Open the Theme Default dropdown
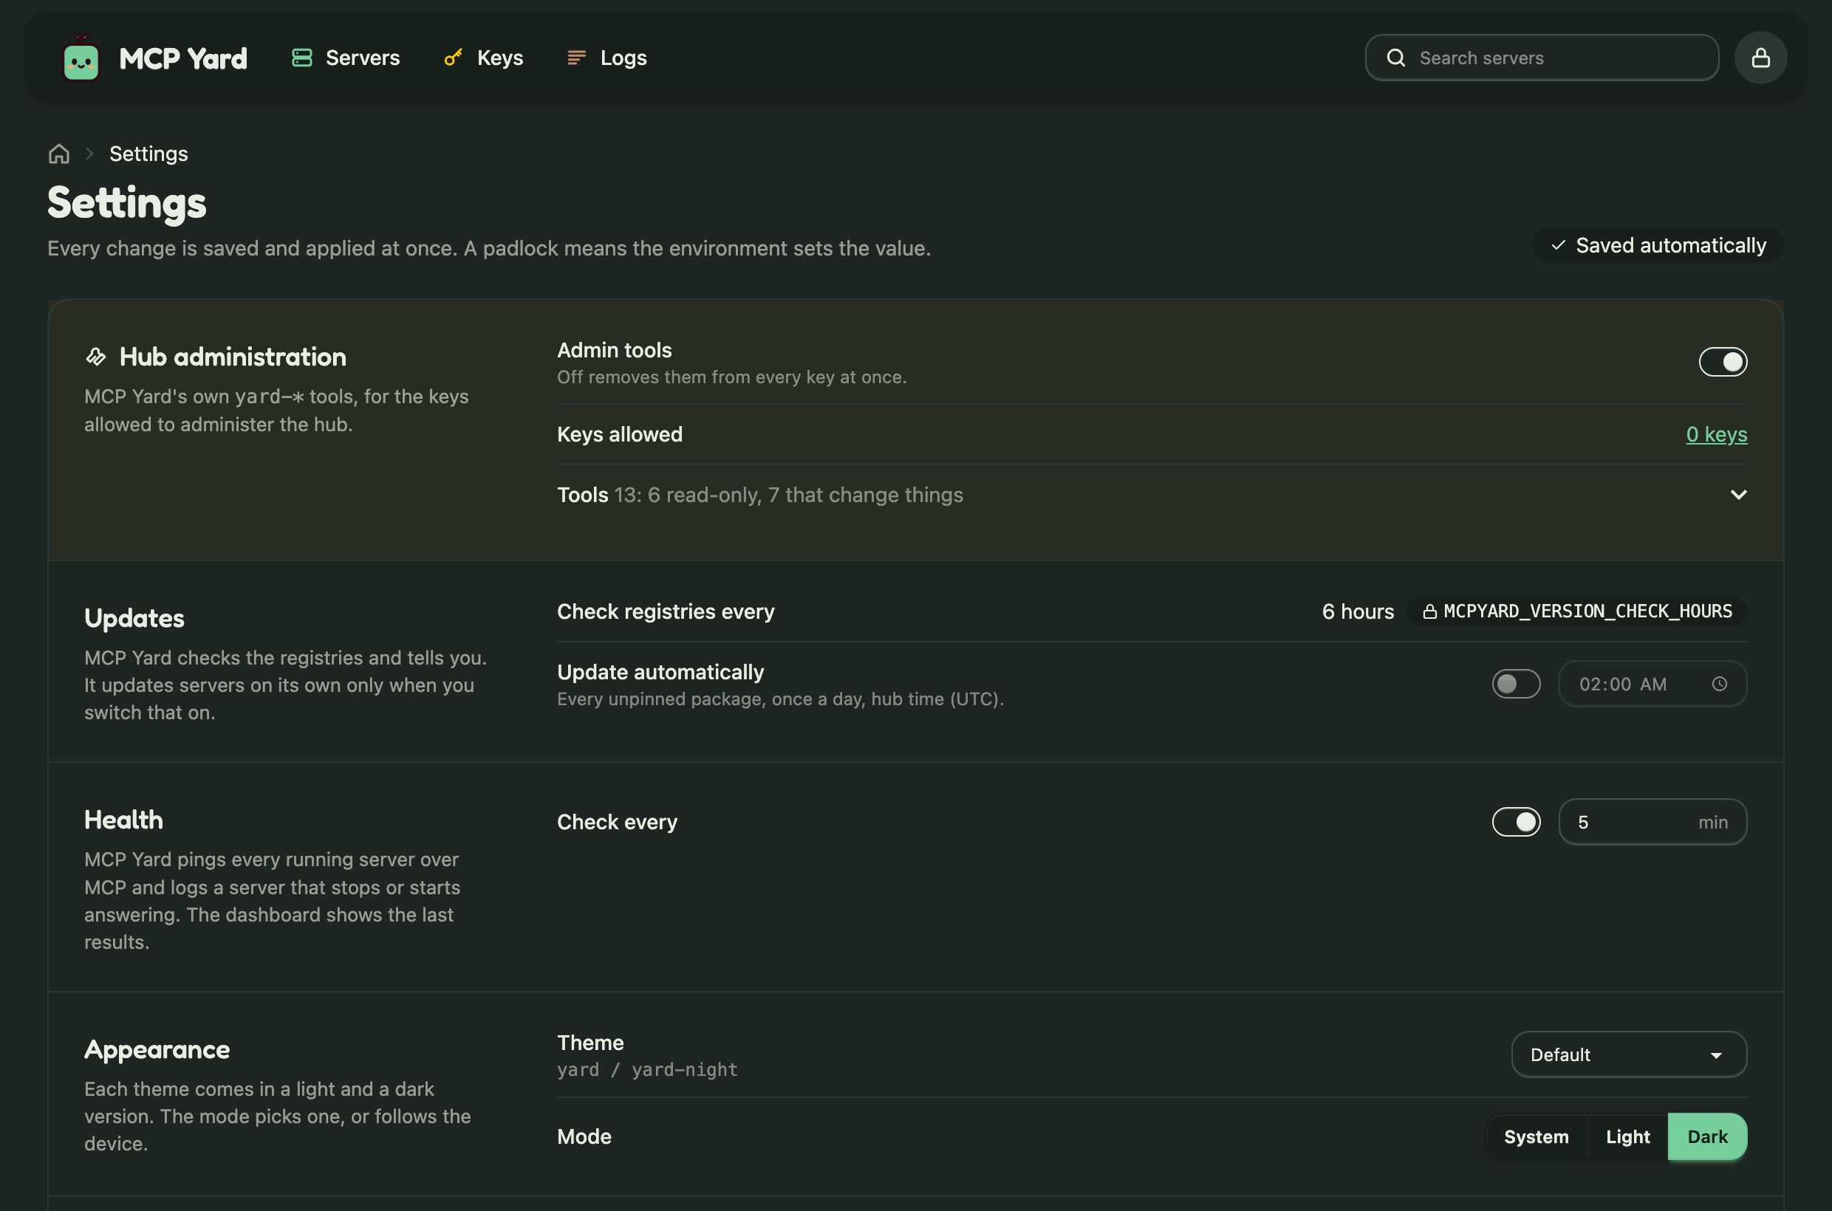The image size is (1832, 1211). 1629,1055
